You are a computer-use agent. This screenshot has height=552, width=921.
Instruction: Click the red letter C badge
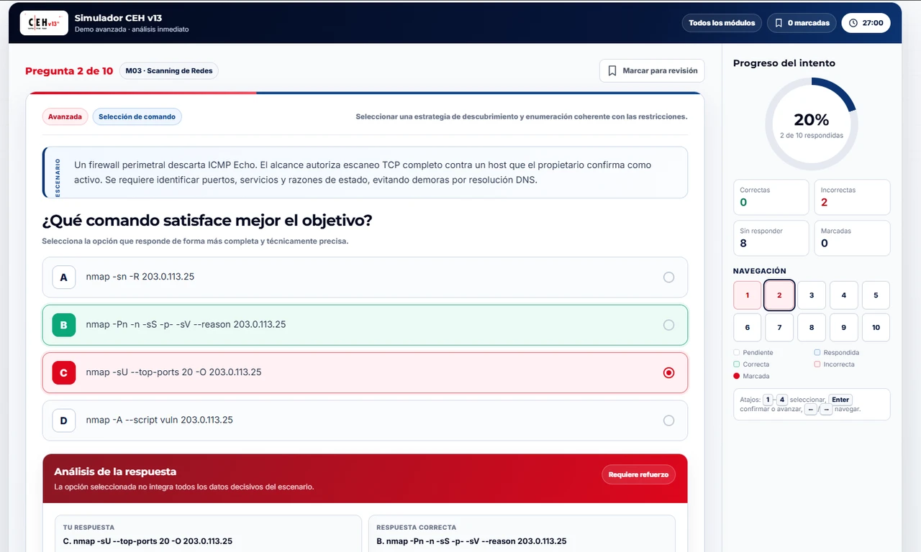pyautogui.click(x=64, y=372)
